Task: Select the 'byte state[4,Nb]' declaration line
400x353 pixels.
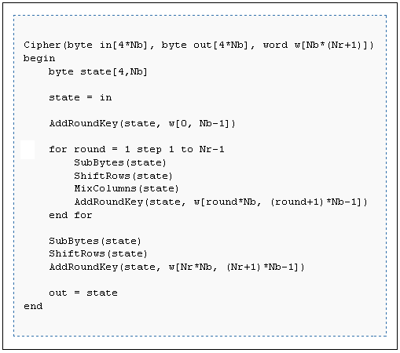Action: [x=98, y=71]
